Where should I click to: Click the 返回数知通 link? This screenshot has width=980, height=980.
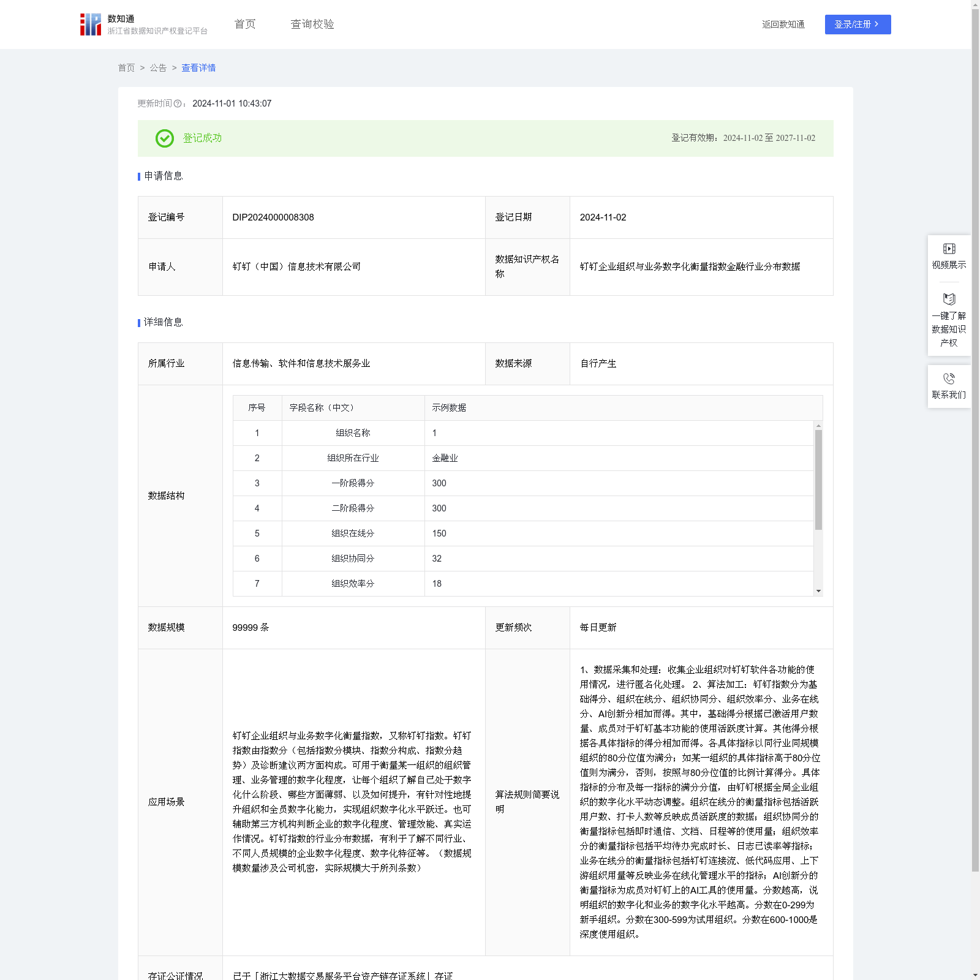point(783,24)
